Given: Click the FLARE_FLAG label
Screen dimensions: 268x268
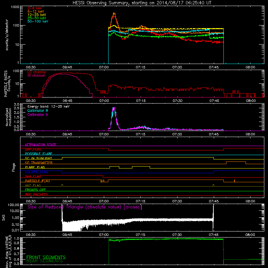Looking at the screenshot, I should [35, 167].
